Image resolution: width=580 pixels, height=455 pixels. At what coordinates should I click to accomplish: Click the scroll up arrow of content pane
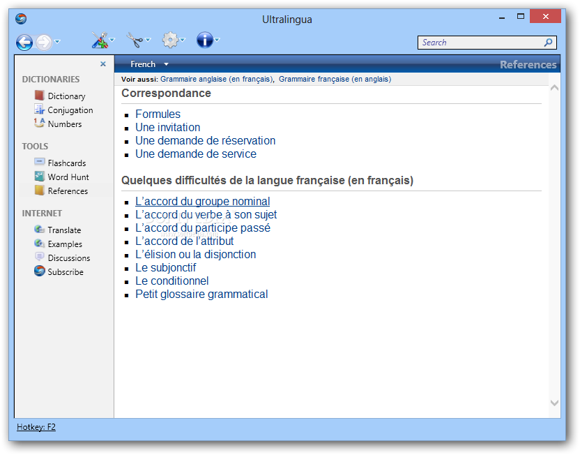554,88
